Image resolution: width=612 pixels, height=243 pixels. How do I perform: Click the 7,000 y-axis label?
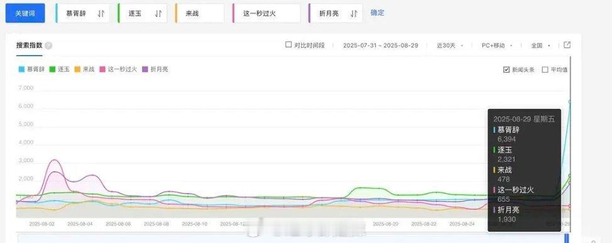point(26,88)
